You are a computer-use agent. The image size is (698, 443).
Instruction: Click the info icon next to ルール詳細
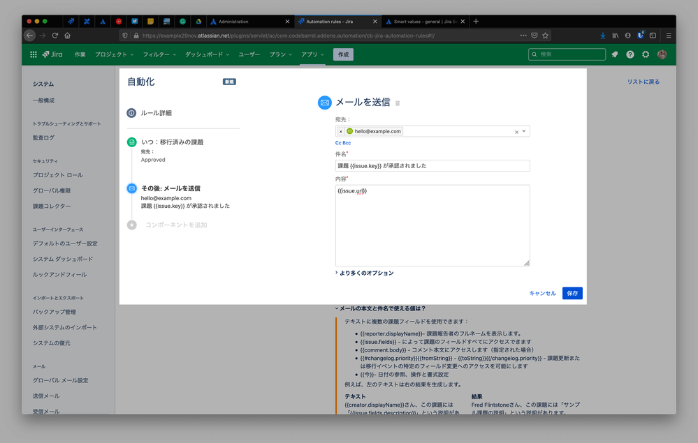coord(131,113)
